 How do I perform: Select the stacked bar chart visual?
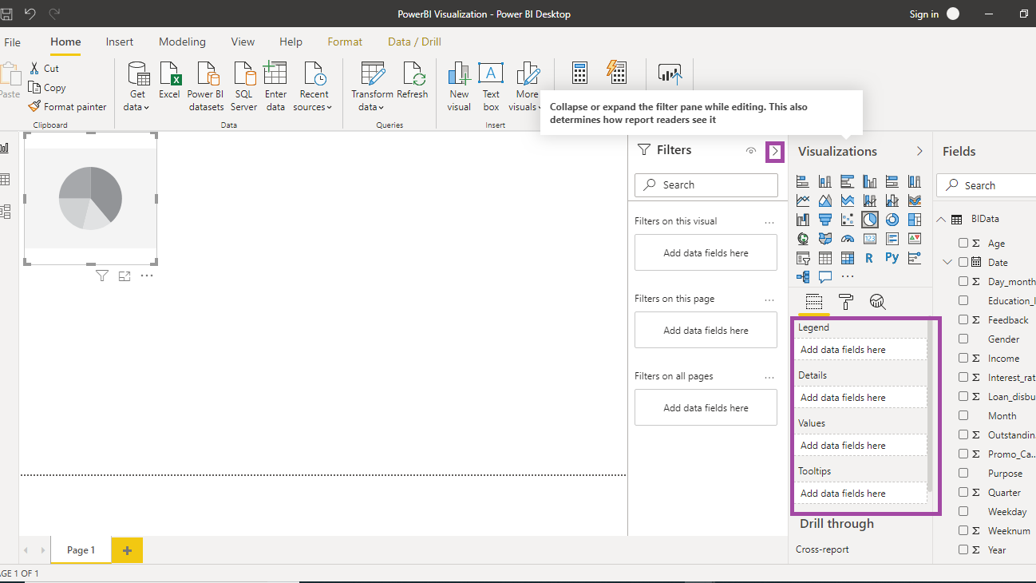tap(803, 181)
